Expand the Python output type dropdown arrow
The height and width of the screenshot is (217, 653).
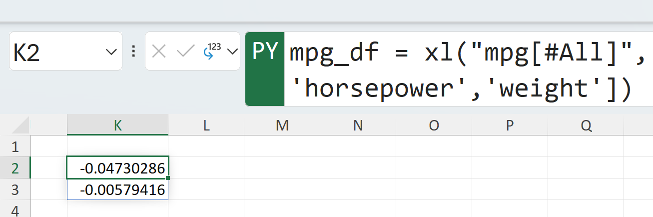[232, 51]
